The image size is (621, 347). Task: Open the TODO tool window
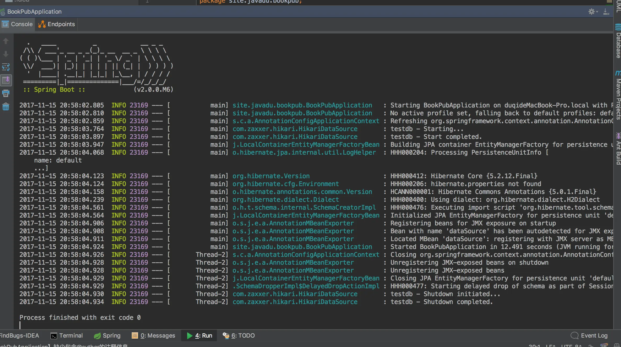point(239,335)
